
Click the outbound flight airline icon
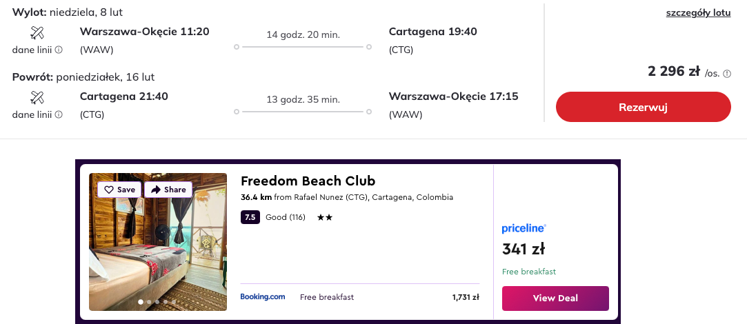[x=37, y=33]
